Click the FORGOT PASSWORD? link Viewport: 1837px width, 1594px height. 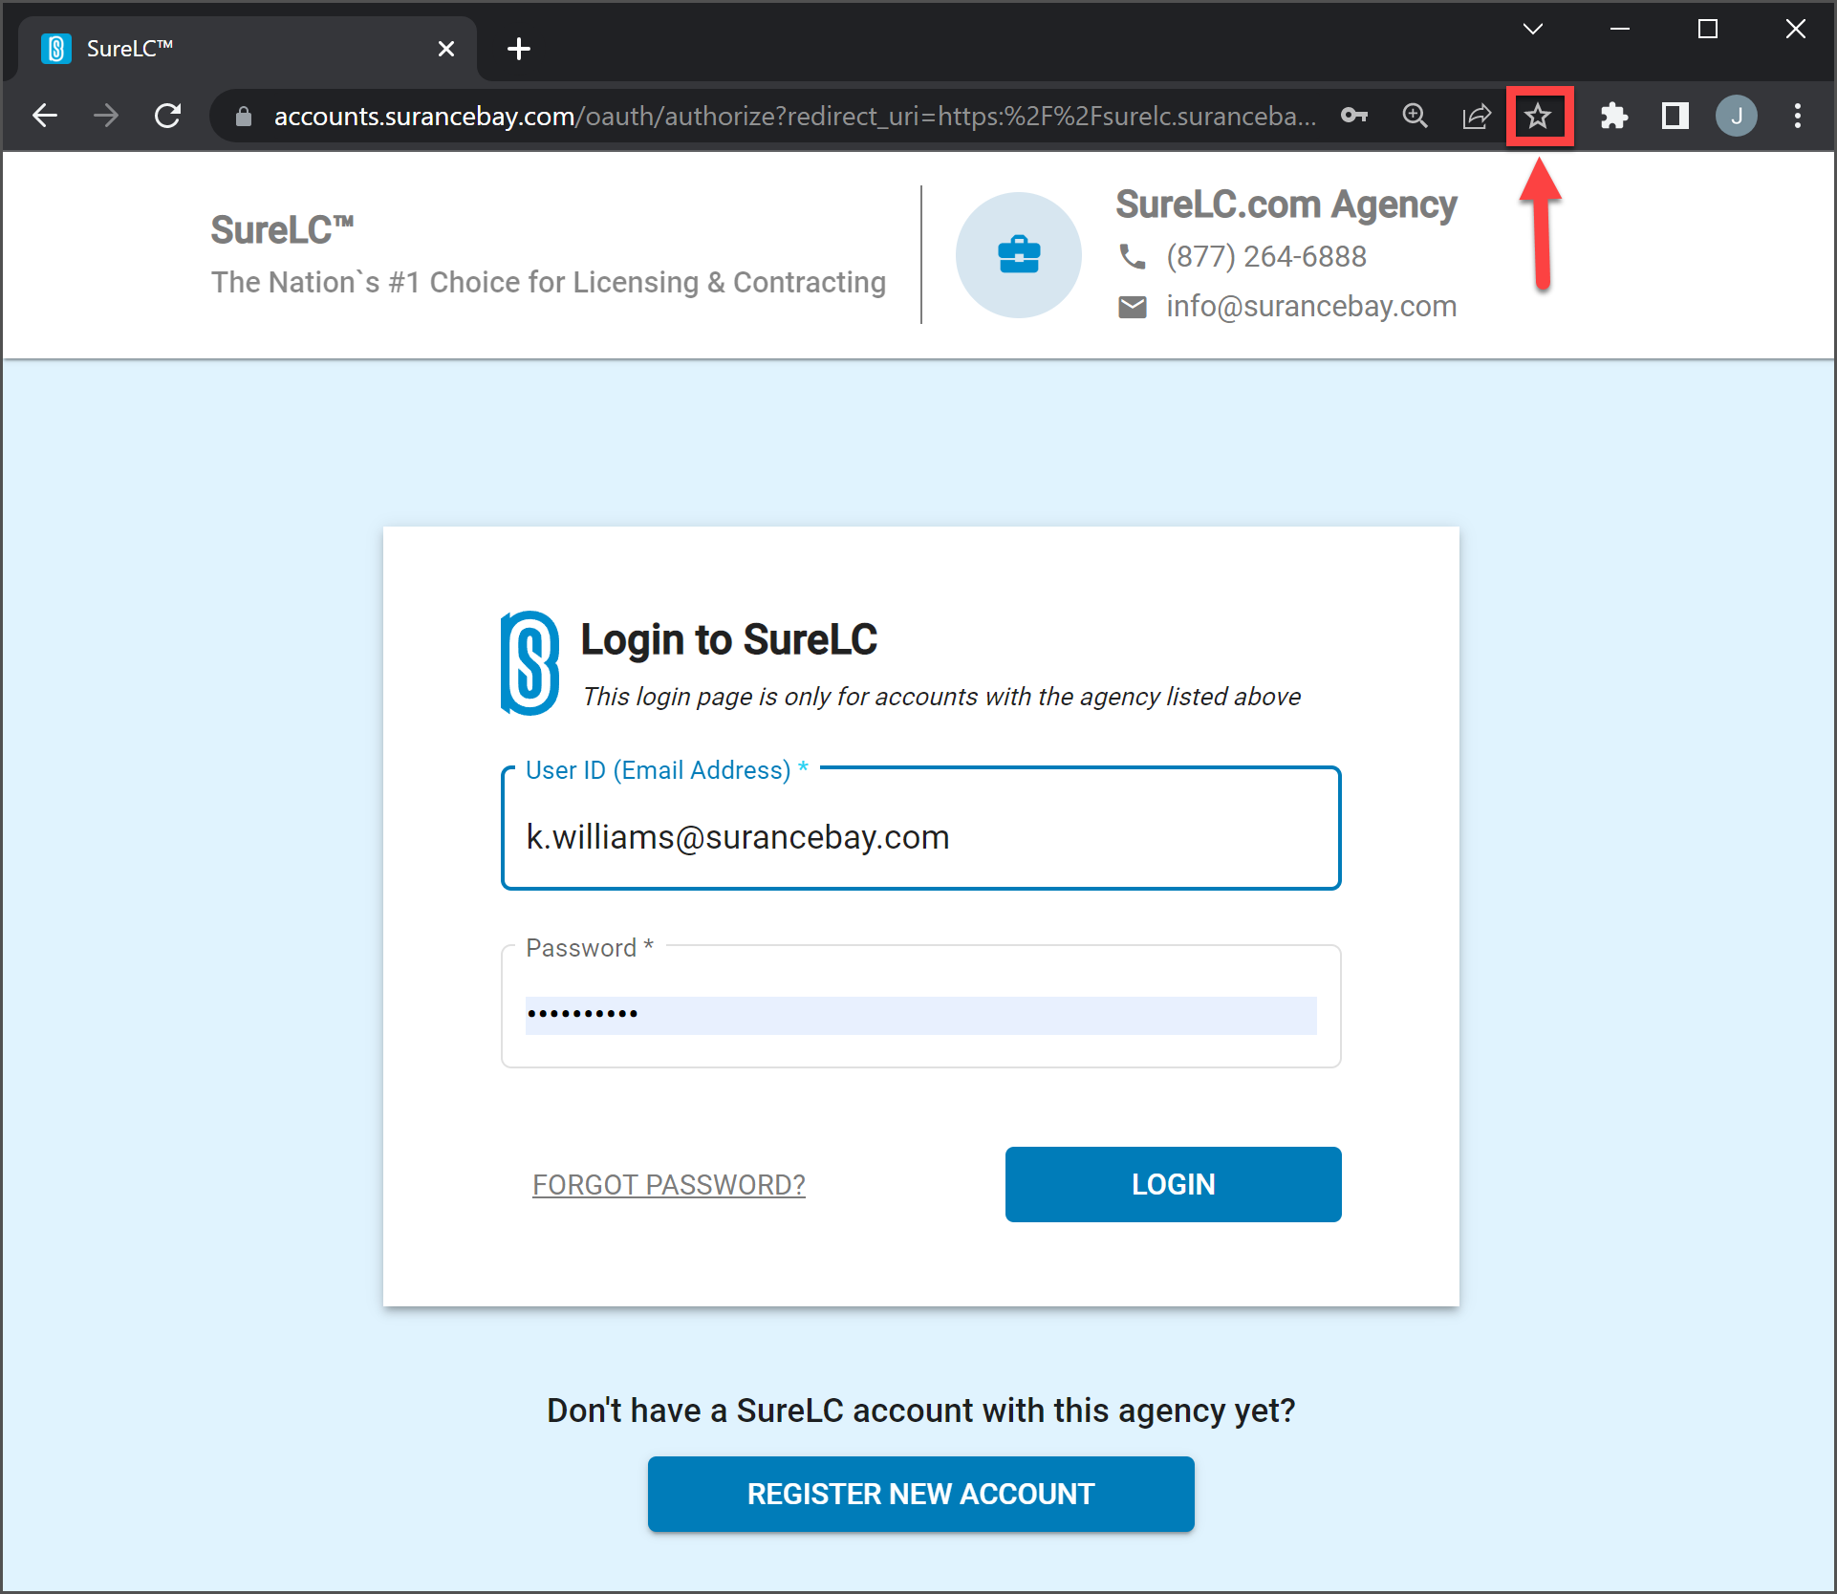[x=668, y=1185]
